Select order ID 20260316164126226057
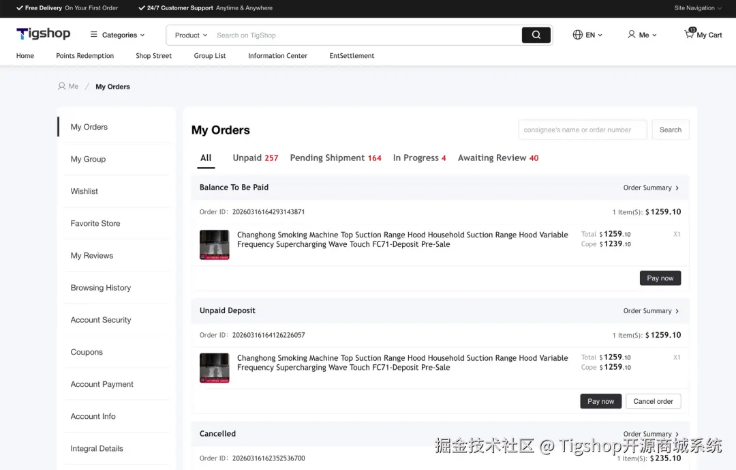 (269, 335)
